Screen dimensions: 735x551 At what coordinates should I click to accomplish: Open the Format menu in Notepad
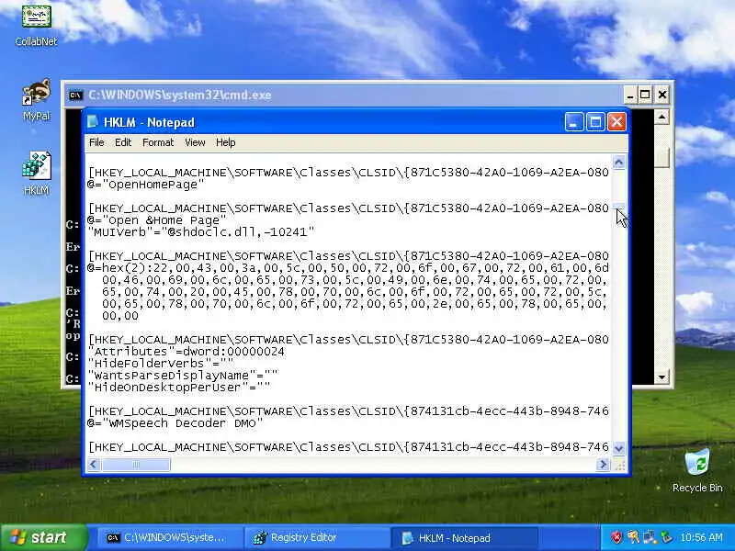158,142
